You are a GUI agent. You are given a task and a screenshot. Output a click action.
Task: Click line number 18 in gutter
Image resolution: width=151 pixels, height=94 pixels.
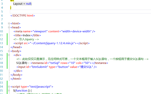coord(2,63)
